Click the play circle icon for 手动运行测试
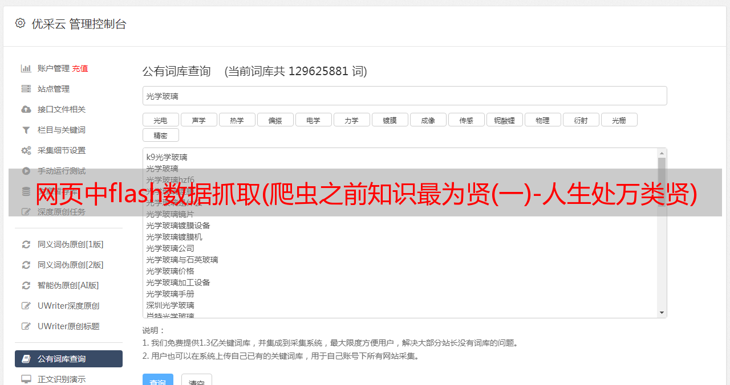Screen dimensions: 730x385 click(x=26, y=171)
